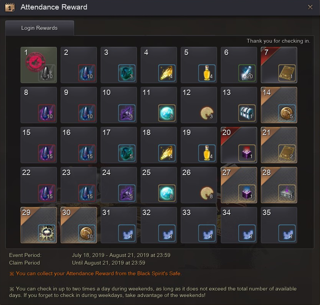Click the day 35 blue shard reward
The image size is (320, 305).
pos(287,233)
